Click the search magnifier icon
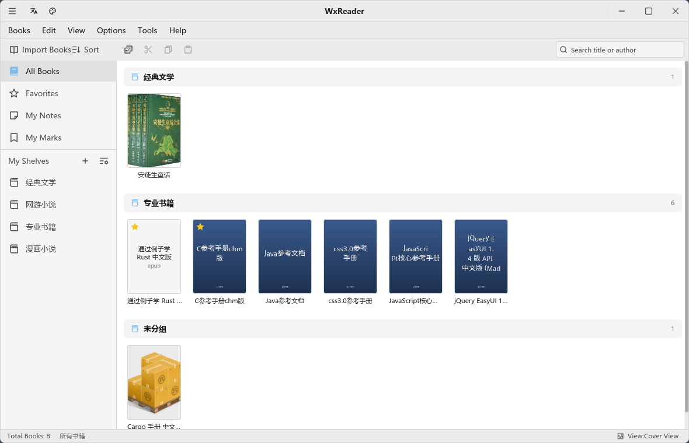 point(563,50)
